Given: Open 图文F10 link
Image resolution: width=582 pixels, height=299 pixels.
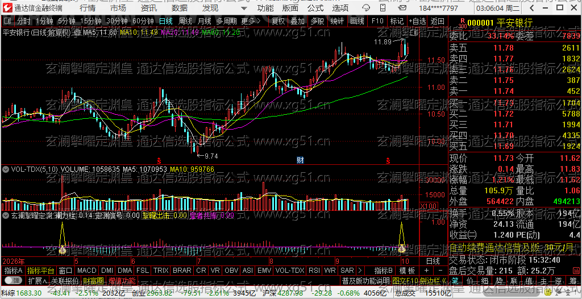Looking at the screenshot, I should [406, 281].
